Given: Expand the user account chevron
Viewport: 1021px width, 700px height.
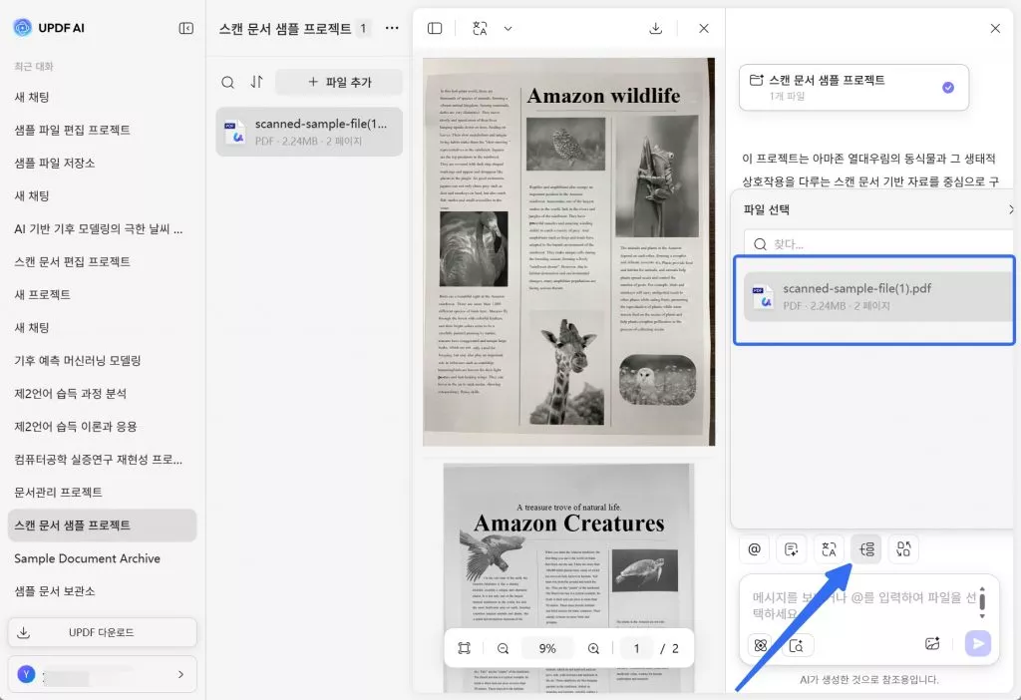Looking at the screenshot, I should 180,674.
